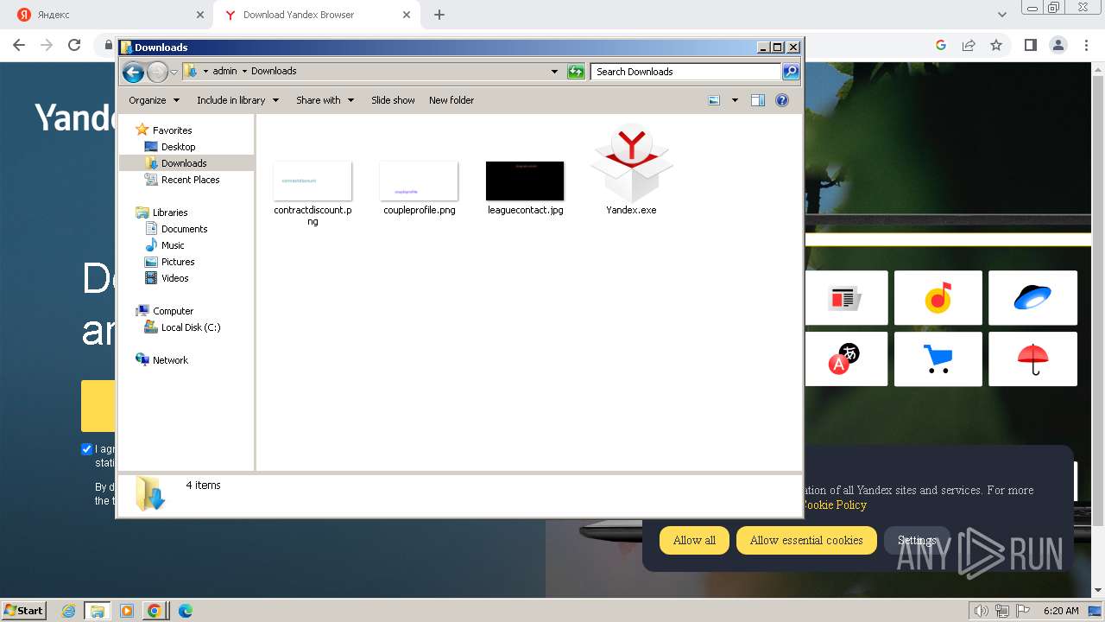
Task: Open Recent Places in navigation pane
Action: [190, 180]
